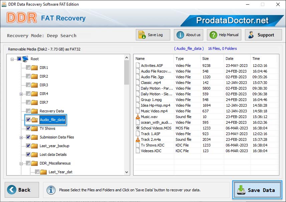This screenshot has height=202, width=286.
Task: Click the info icon in the status message
Action: point(51,190)
